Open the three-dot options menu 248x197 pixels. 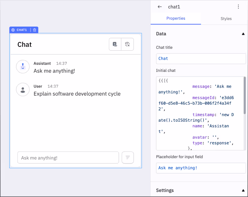238,7
